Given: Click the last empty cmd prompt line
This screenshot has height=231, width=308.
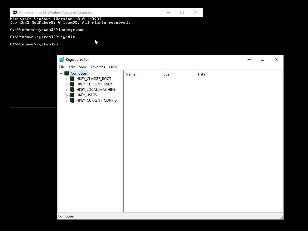Looking at the screenshot, I should [x=34, y=44].
